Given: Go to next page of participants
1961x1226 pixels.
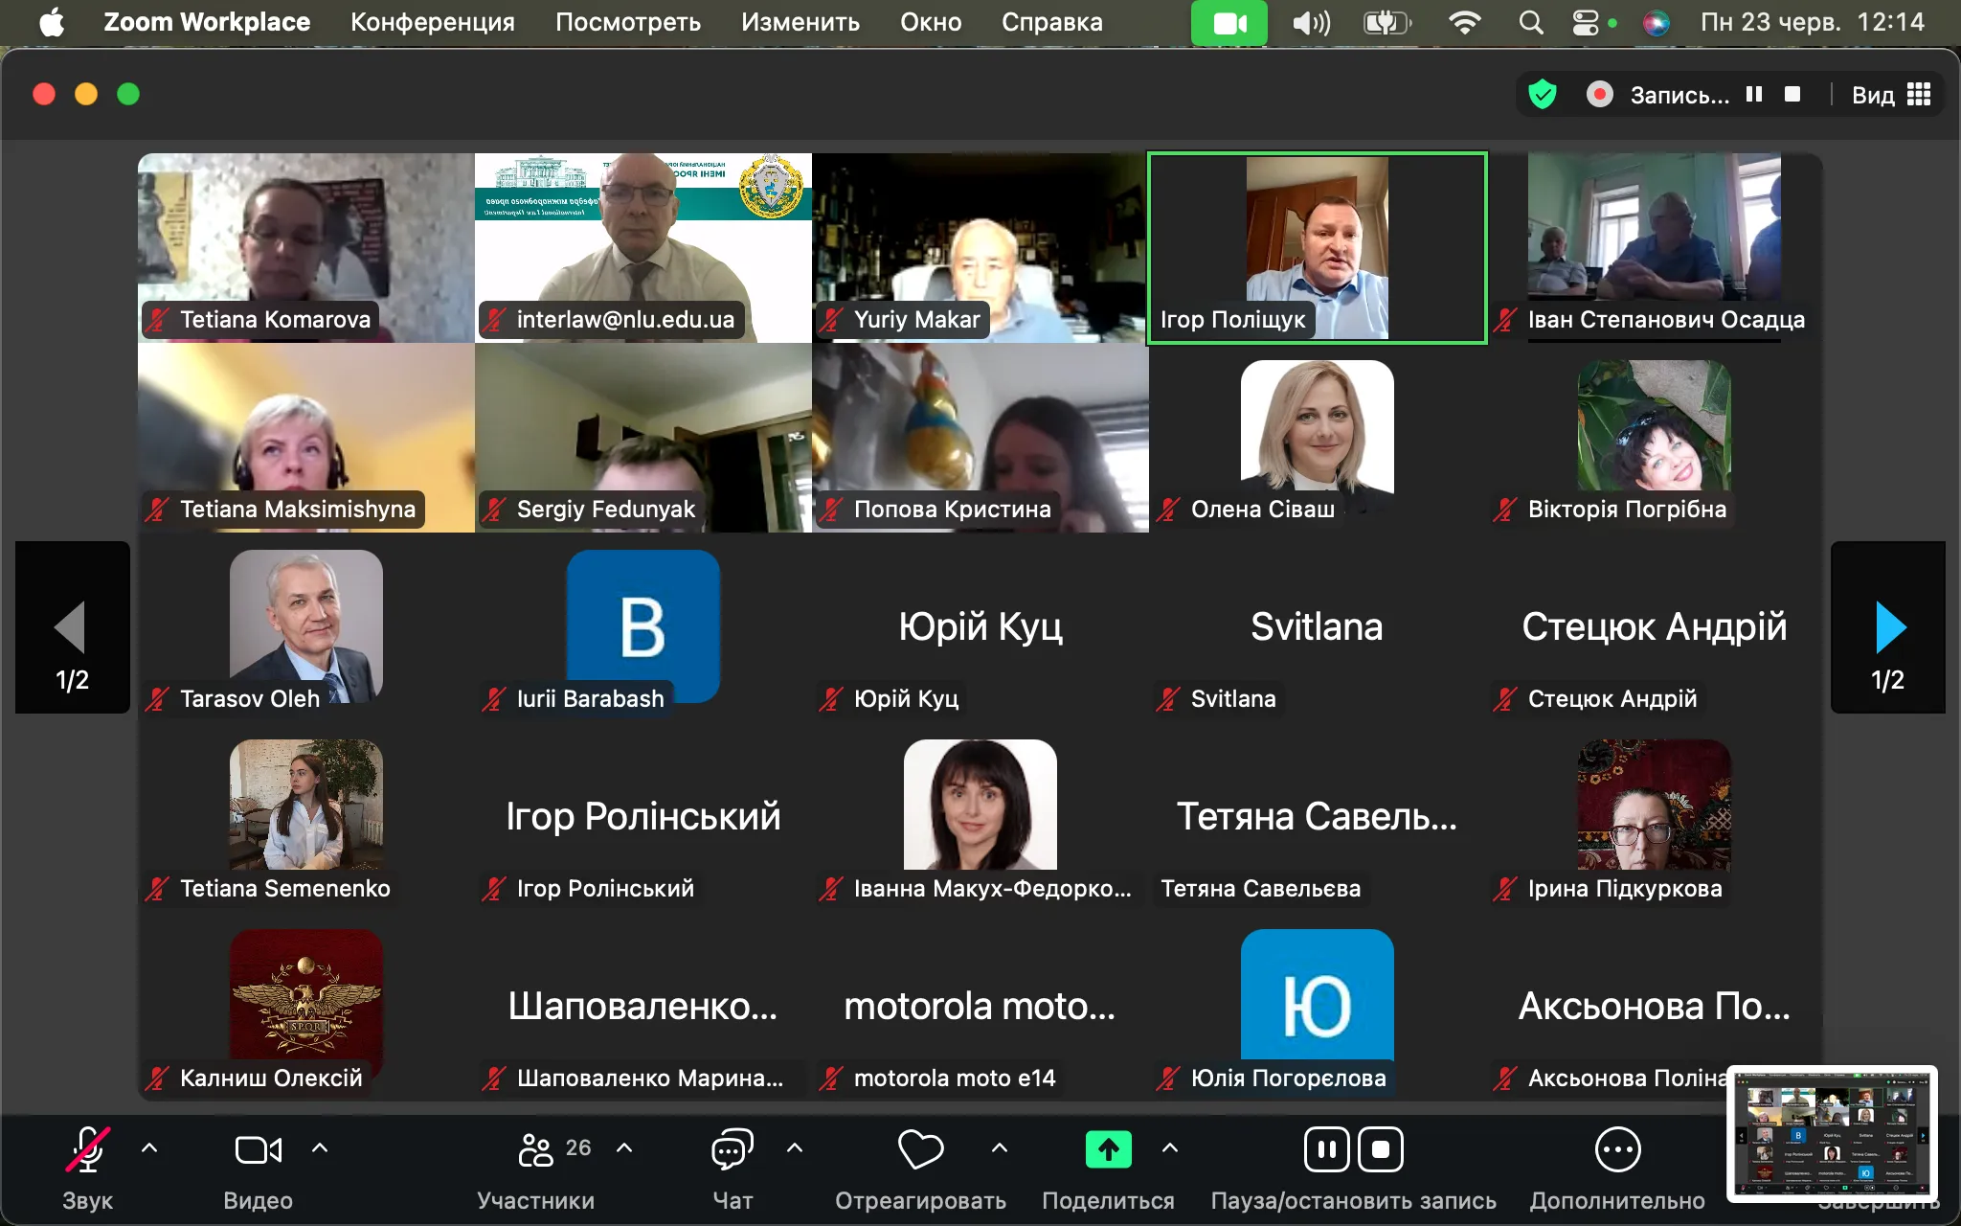Looking at the screenshot, I should tap(1888, 627).
